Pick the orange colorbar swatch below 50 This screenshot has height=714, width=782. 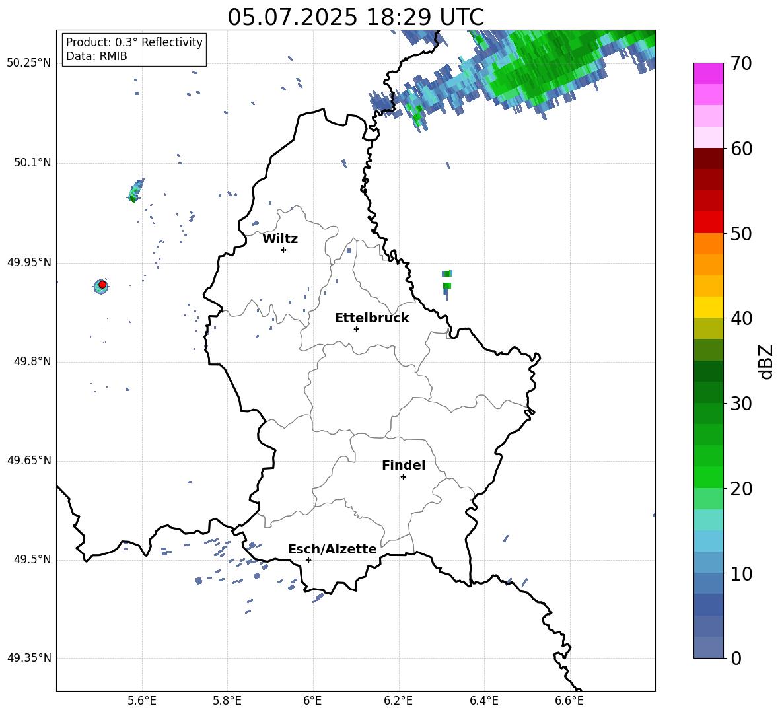pyautogui.click(x=708, y=243)
